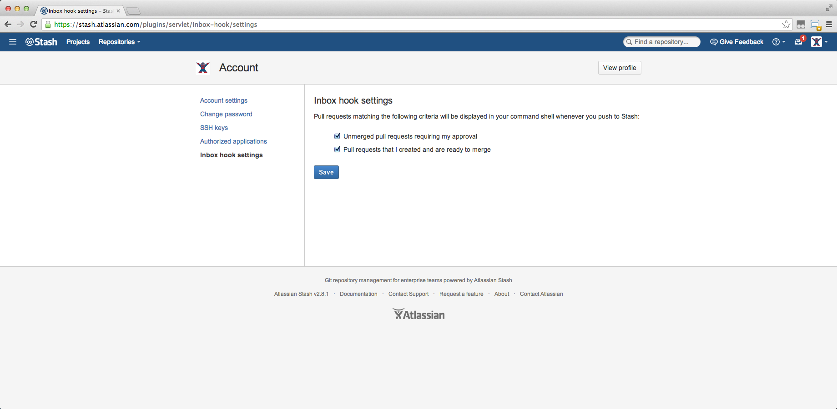The image size is (837, 409).
Task: Open the Help question mark menu
Action: (779, 42)
